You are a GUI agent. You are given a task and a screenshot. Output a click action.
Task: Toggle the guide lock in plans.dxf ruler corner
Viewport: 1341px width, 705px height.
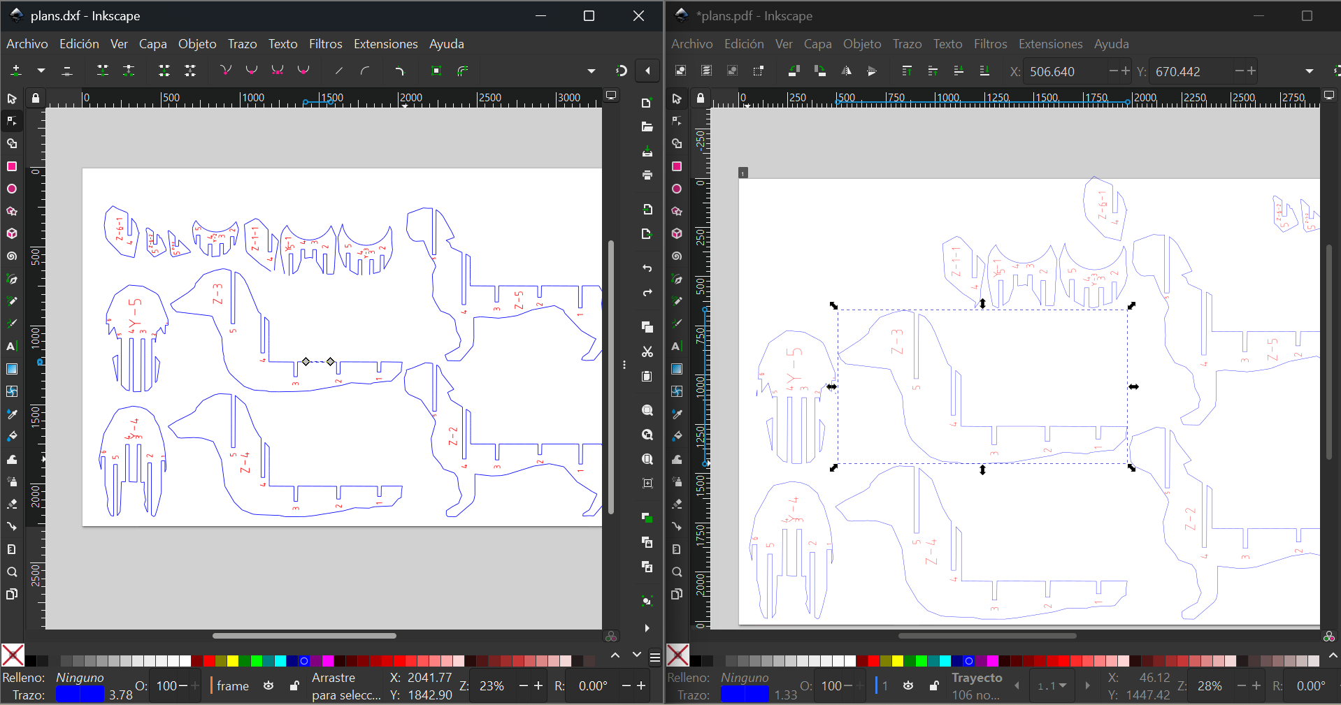(x=36, y=99)
